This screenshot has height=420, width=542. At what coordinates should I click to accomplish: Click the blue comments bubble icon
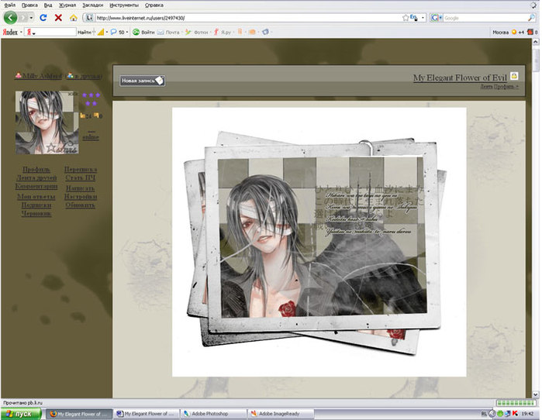pos(113,32)
